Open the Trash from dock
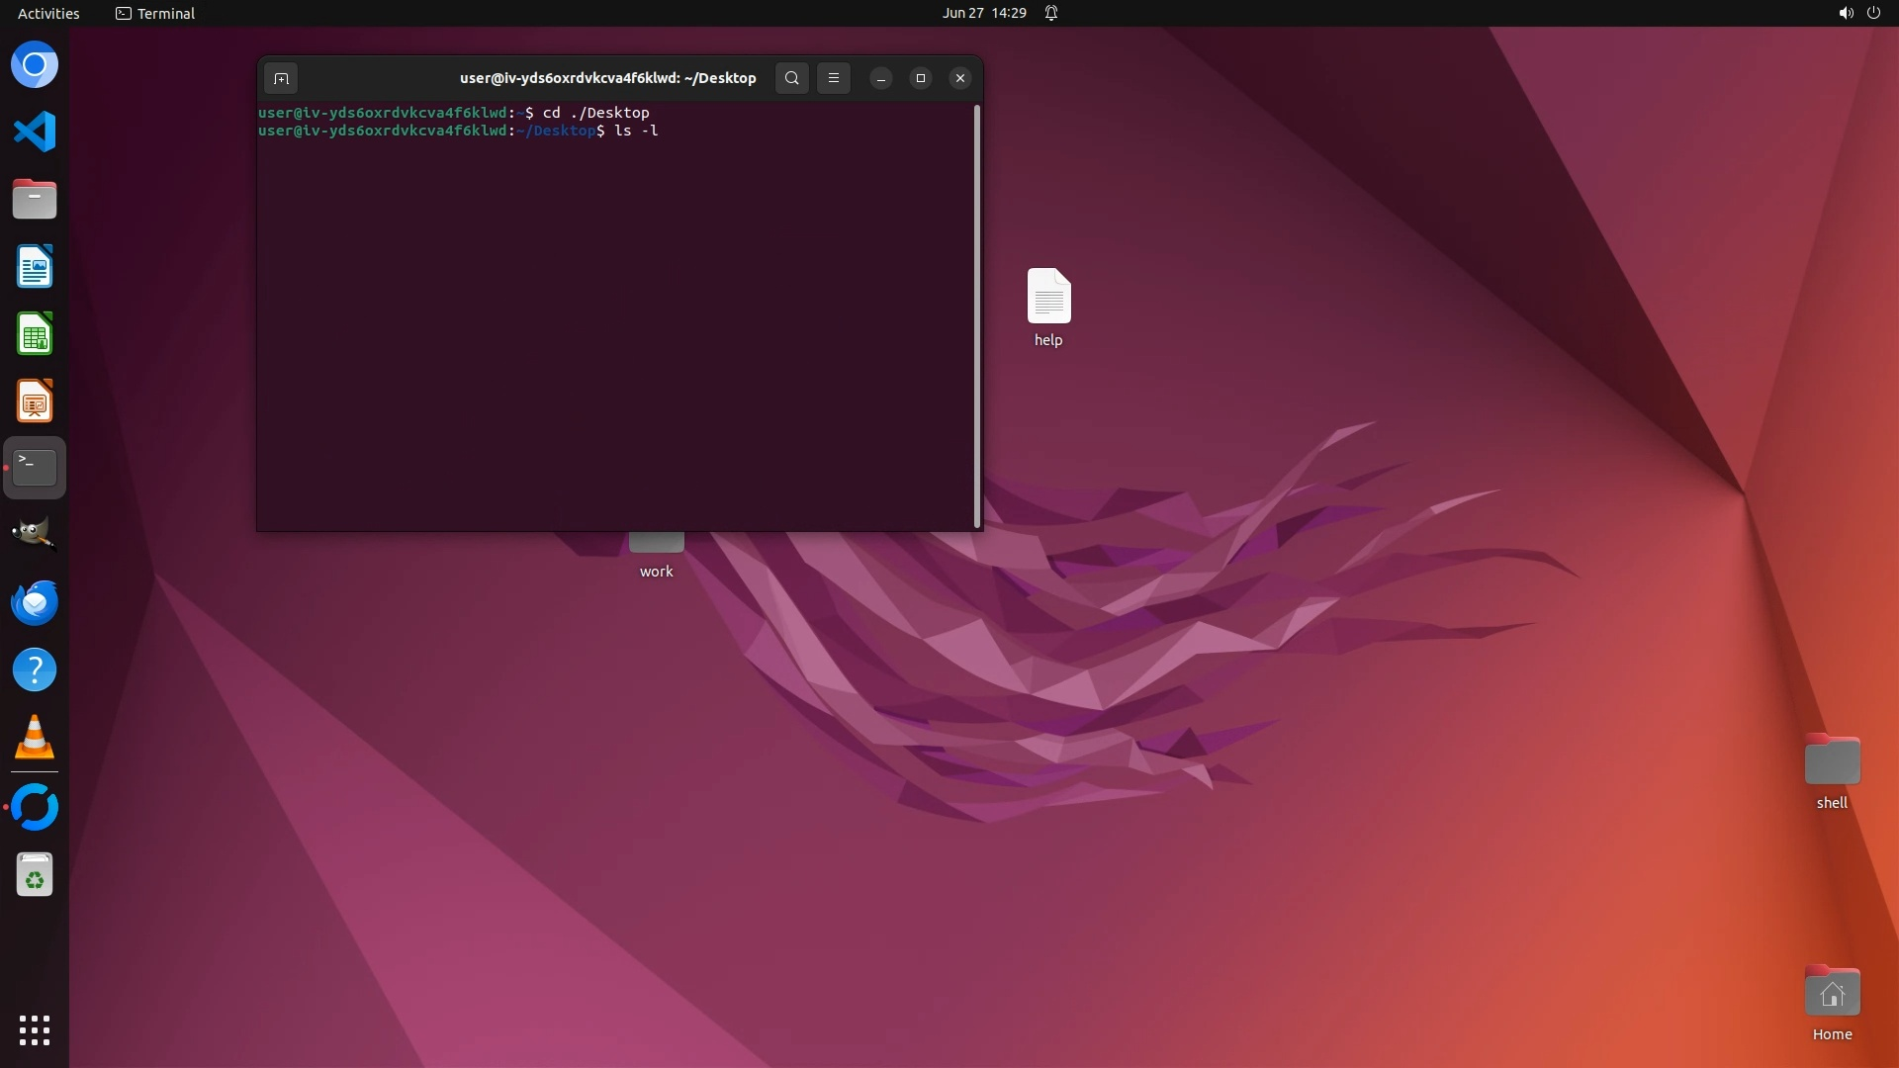1899x1068 pixels. 35,875
